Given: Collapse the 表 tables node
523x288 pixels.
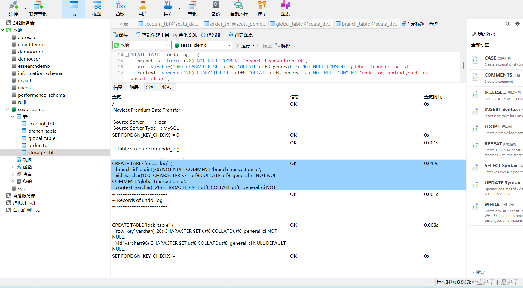Looking at the screenshot, I should tap(13, 116).
